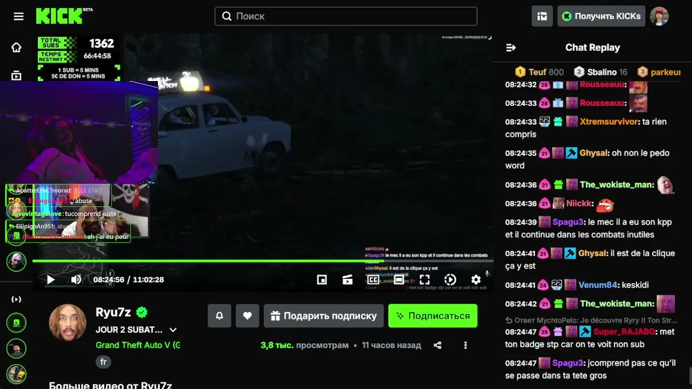The height and width of the screenshot is (389, 692).
Task: Open the Grand Theft Auto V category link
Action: click(x=138, y=345)
